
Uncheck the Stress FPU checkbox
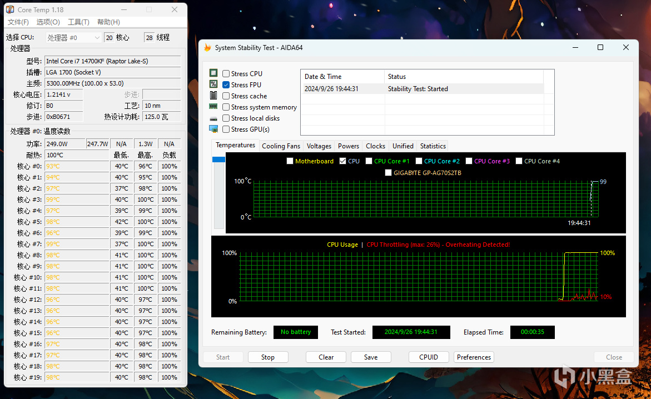(226, 84)
